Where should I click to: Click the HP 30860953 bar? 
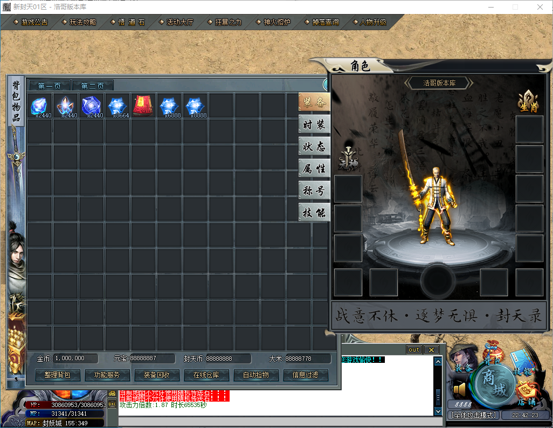coord(67,405)
